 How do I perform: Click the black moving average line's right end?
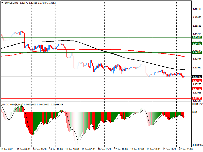pos(184,70)
